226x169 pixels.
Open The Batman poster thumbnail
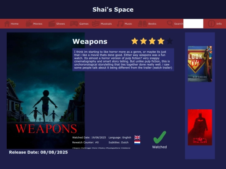[x=200, y=127]
